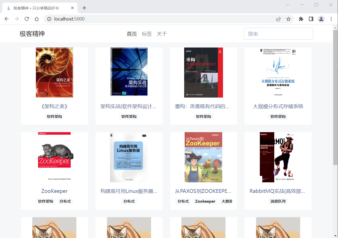
Task: Toggle the browser side panel
Action: (311, 19)
